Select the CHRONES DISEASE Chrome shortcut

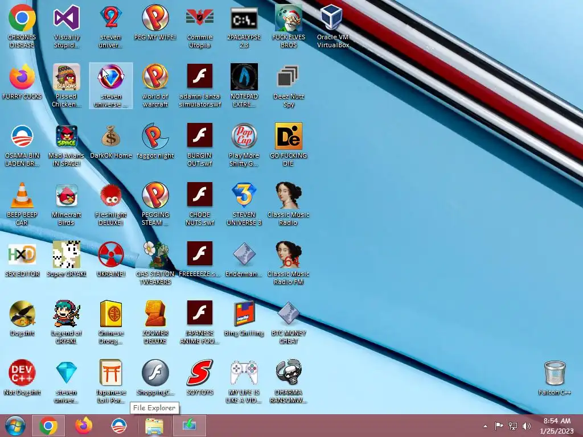coord(22,27)
